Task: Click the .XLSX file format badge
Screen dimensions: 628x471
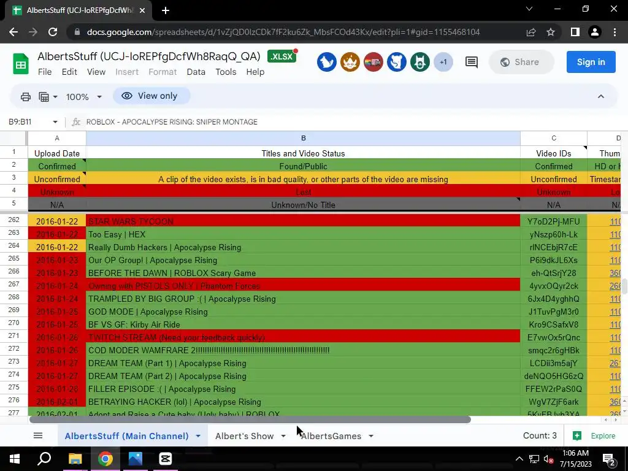Action: [x=282, y=56]
